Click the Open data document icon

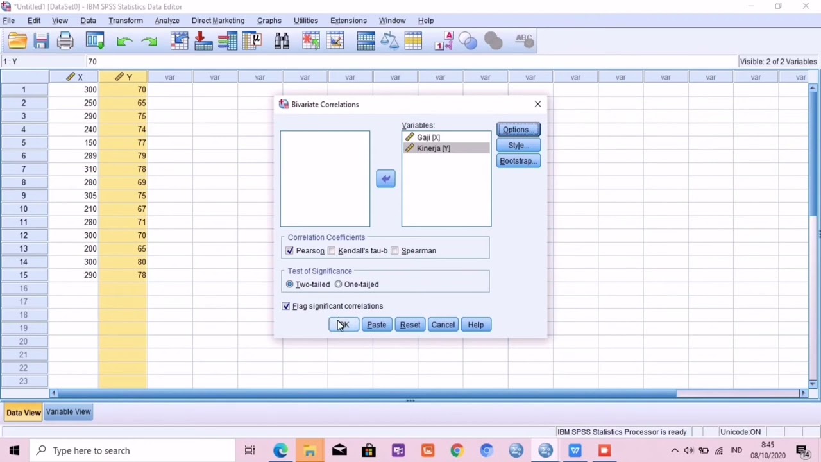click(17, 42)
